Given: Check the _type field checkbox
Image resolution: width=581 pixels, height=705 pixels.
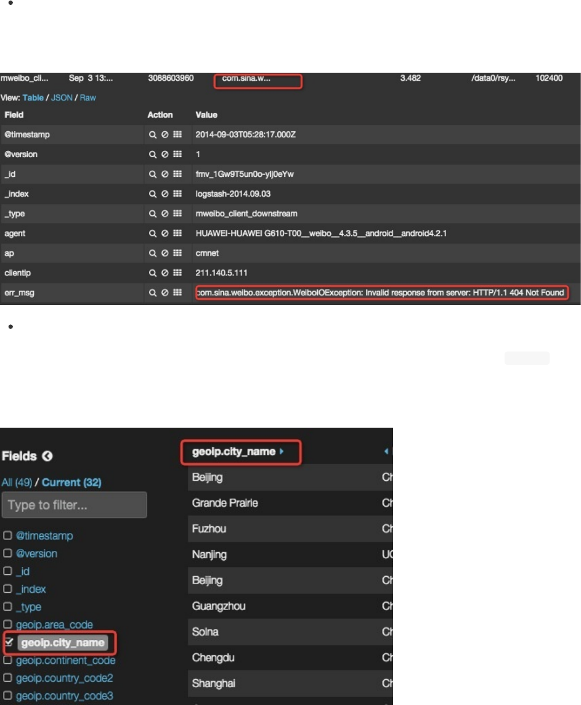Looking at the screenshot, I should tap(7, 606).
